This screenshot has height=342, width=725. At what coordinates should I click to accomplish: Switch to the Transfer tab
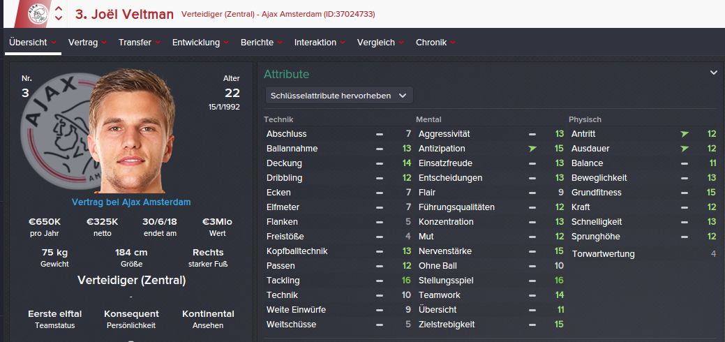135,43
